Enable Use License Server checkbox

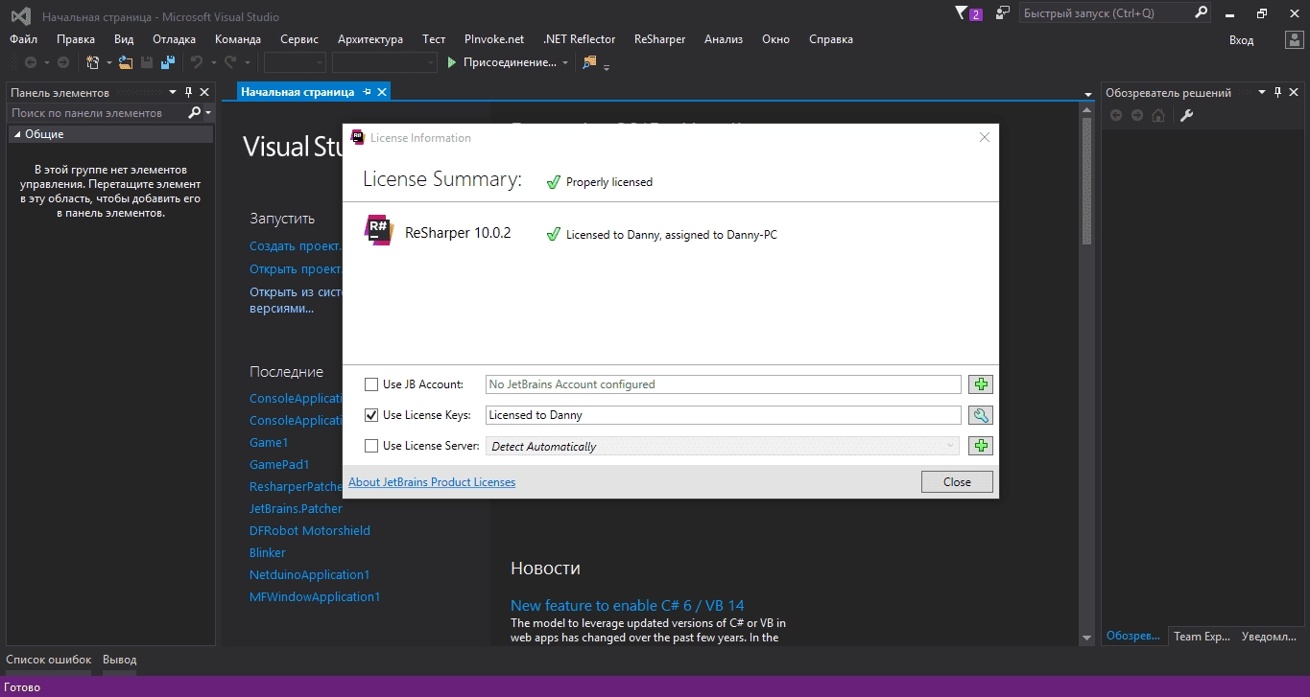pyautogui.click(x=371, y=446)
